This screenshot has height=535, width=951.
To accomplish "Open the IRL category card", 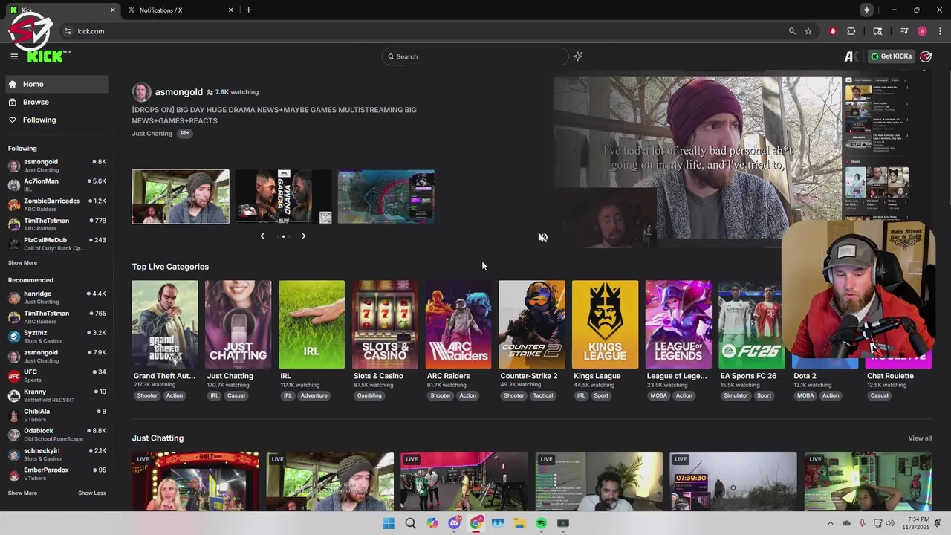I will [311, 325].
